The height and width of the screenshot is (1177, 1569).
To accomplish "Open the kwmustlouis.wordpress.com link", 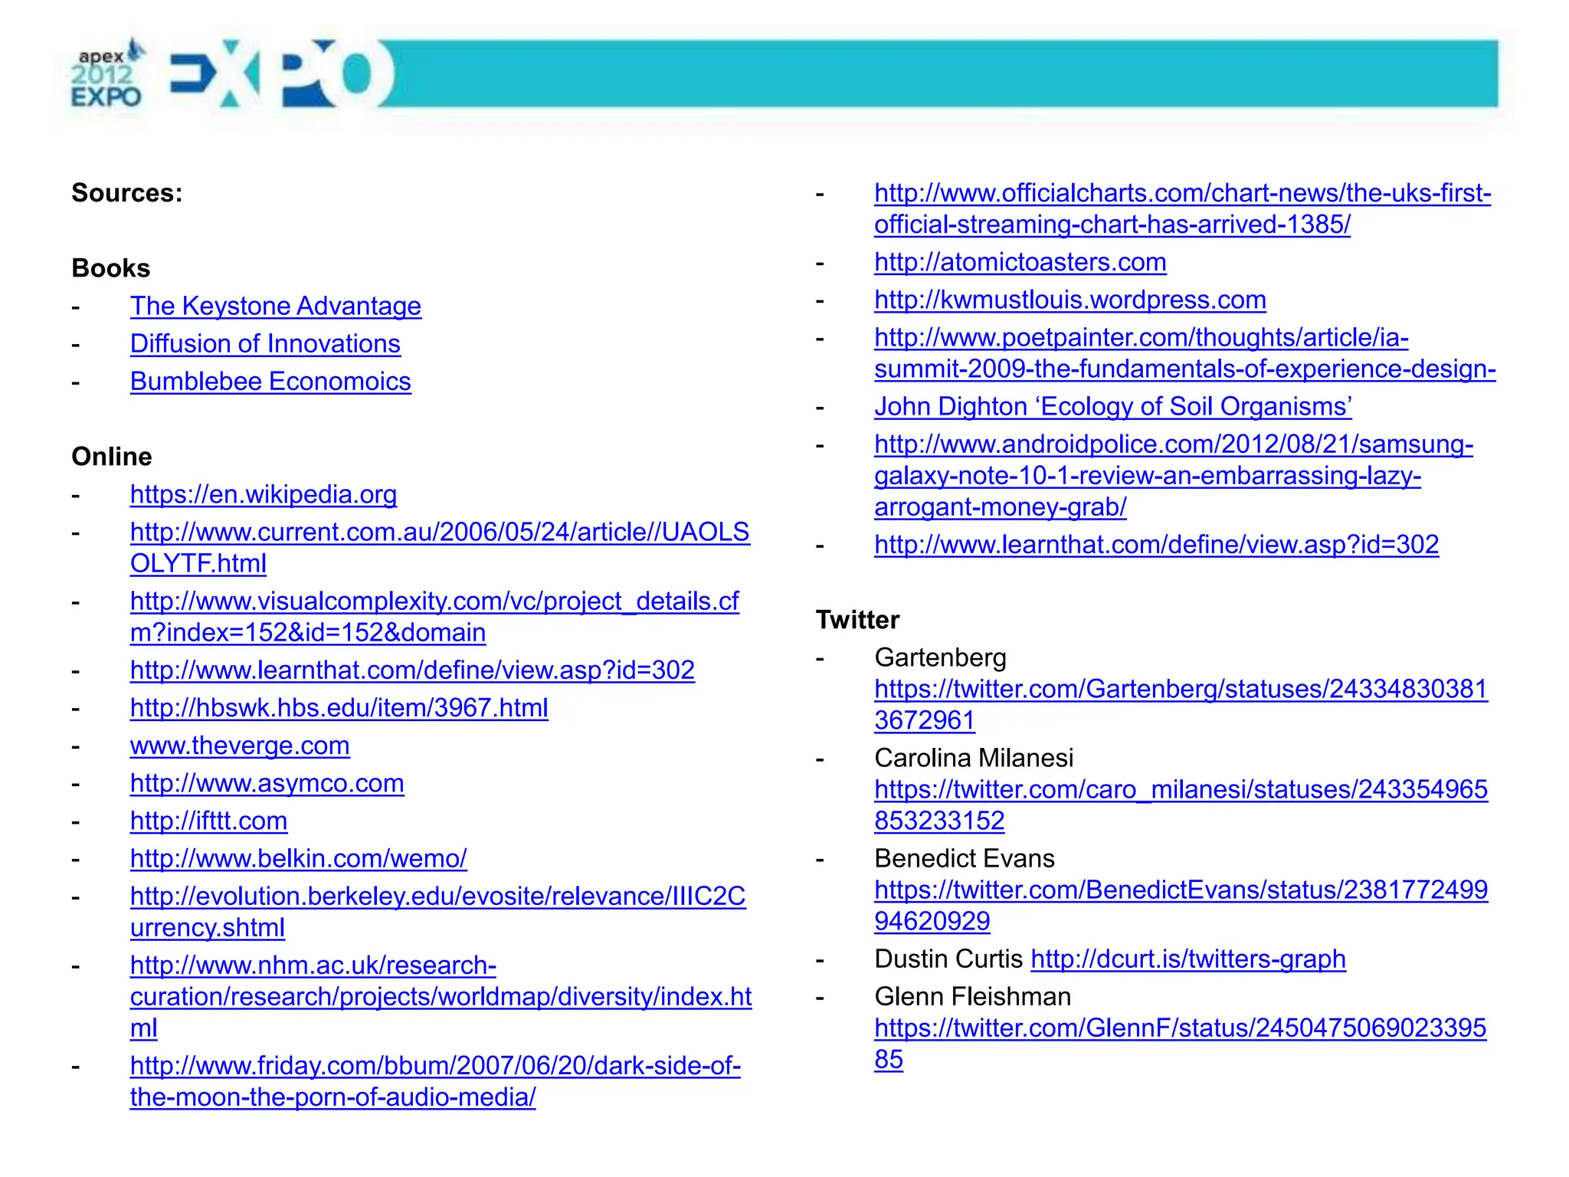I will (x=1069, y=300).
